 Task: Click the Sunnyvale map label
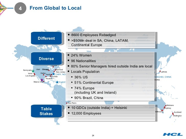point(27,70)
